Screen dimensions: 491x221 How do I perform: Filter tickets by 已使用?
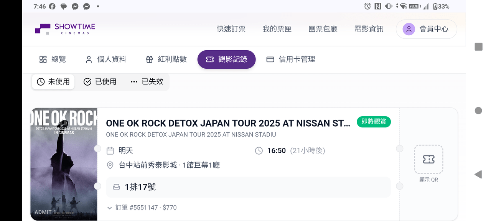click(100, 82)
